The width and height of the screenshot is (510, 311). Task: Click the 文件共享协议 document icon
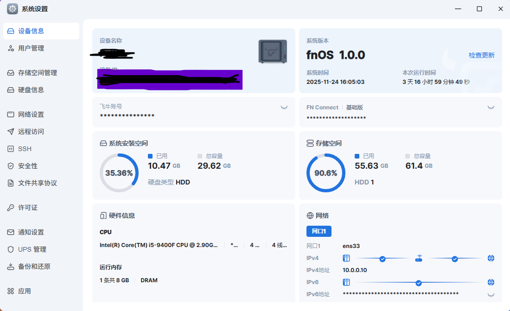click(x=11, y=183)
